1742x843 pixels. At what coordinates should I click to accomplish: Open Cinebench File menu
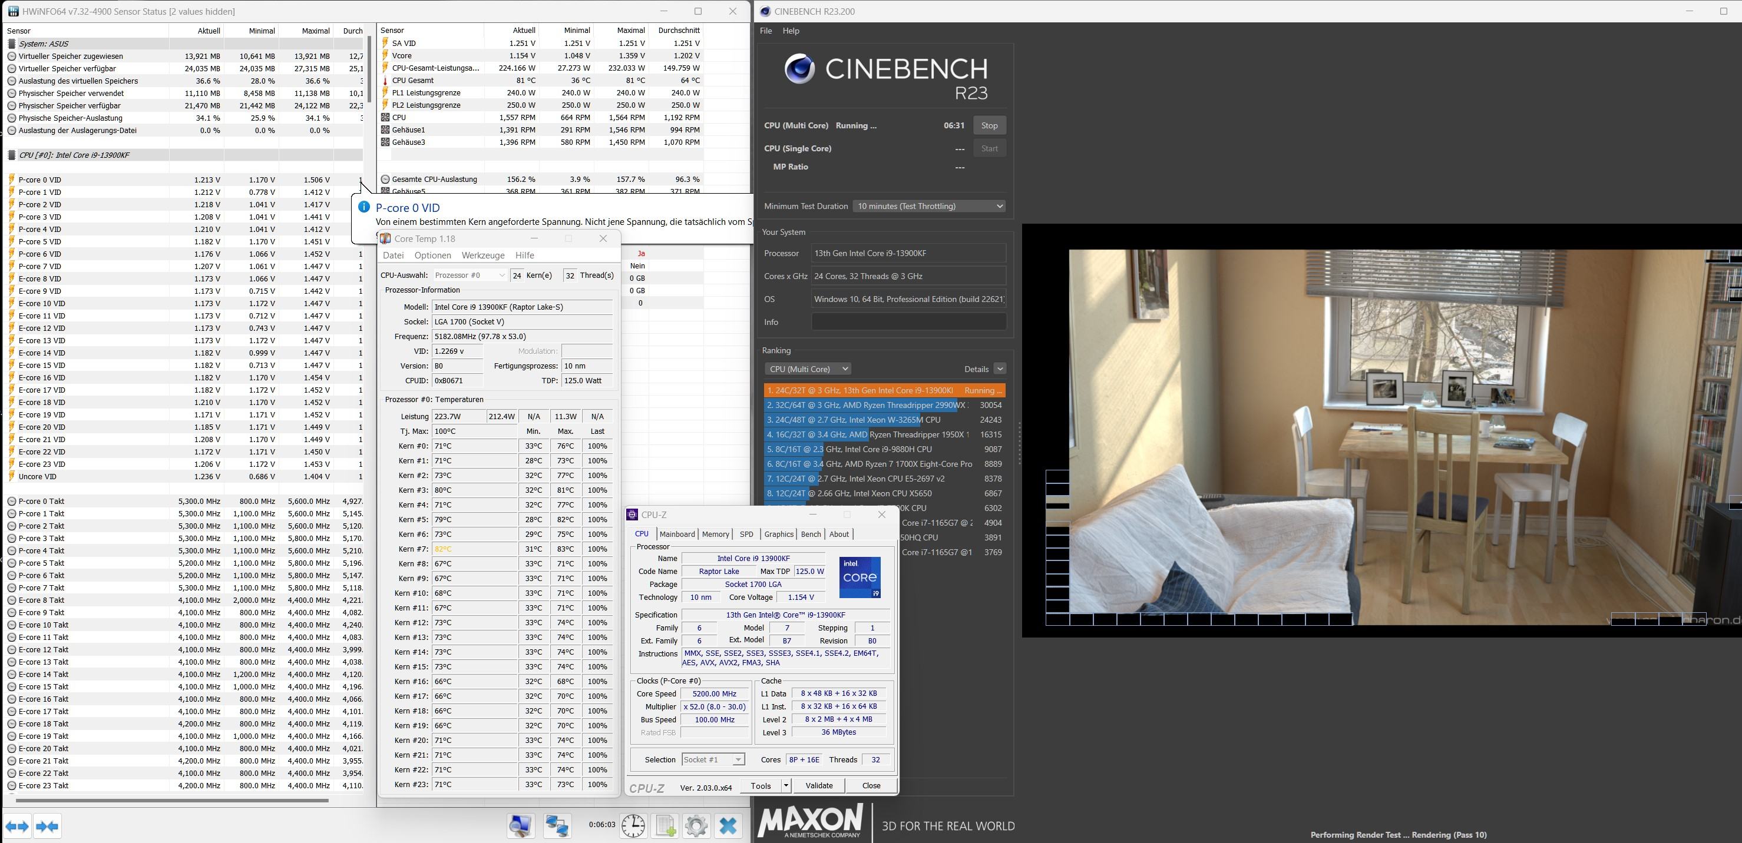coord(765,31)
